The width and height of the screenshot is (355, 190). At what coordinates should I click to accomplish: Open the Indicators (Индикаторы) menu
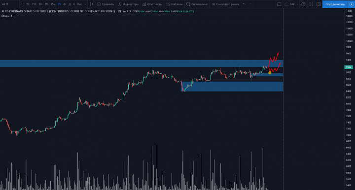[128, 4]
